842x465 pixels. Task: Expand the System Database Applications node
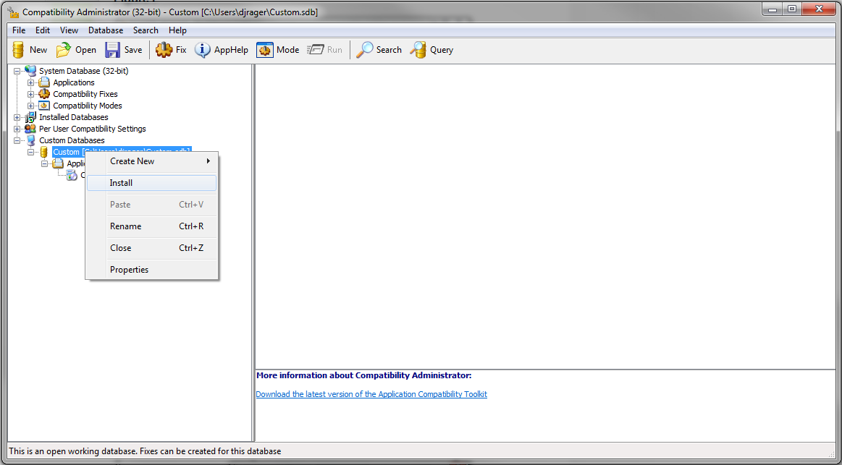pyautogui.click(x=30, y=82)
